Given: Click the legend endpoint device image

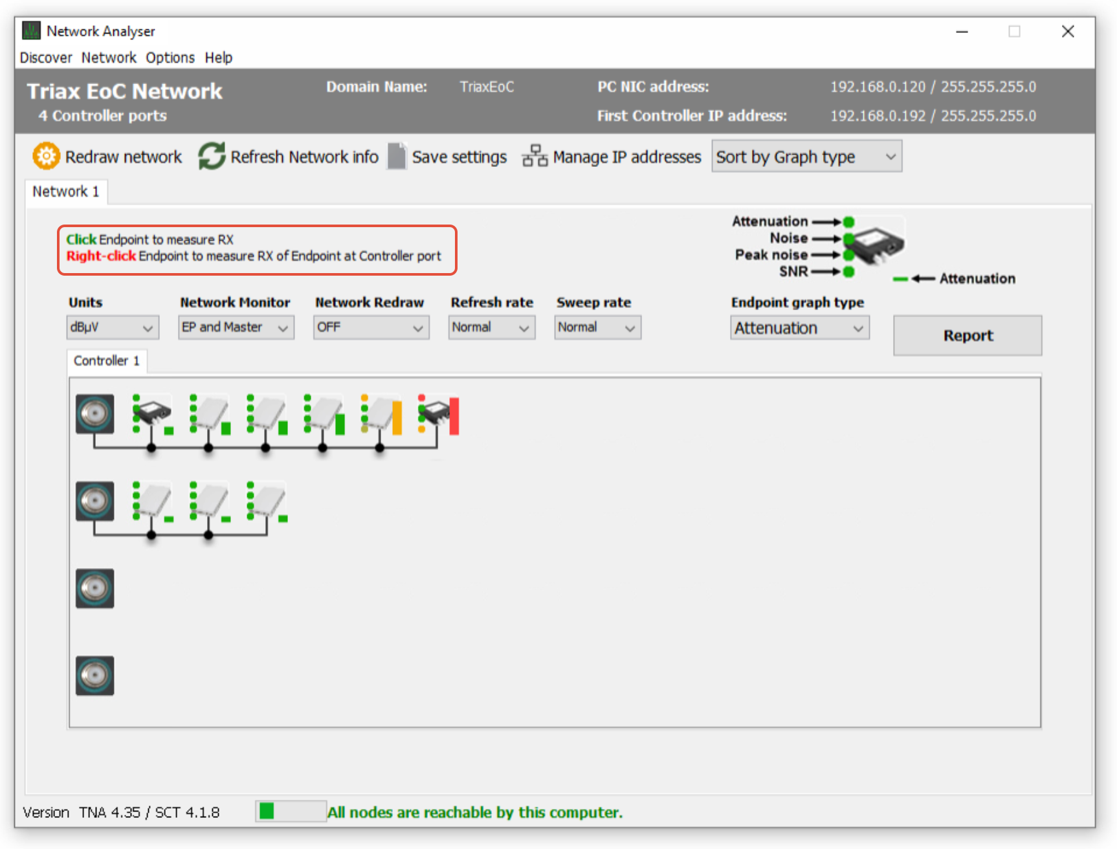Looking at the screenshot, I should click(x=876, y=244).
